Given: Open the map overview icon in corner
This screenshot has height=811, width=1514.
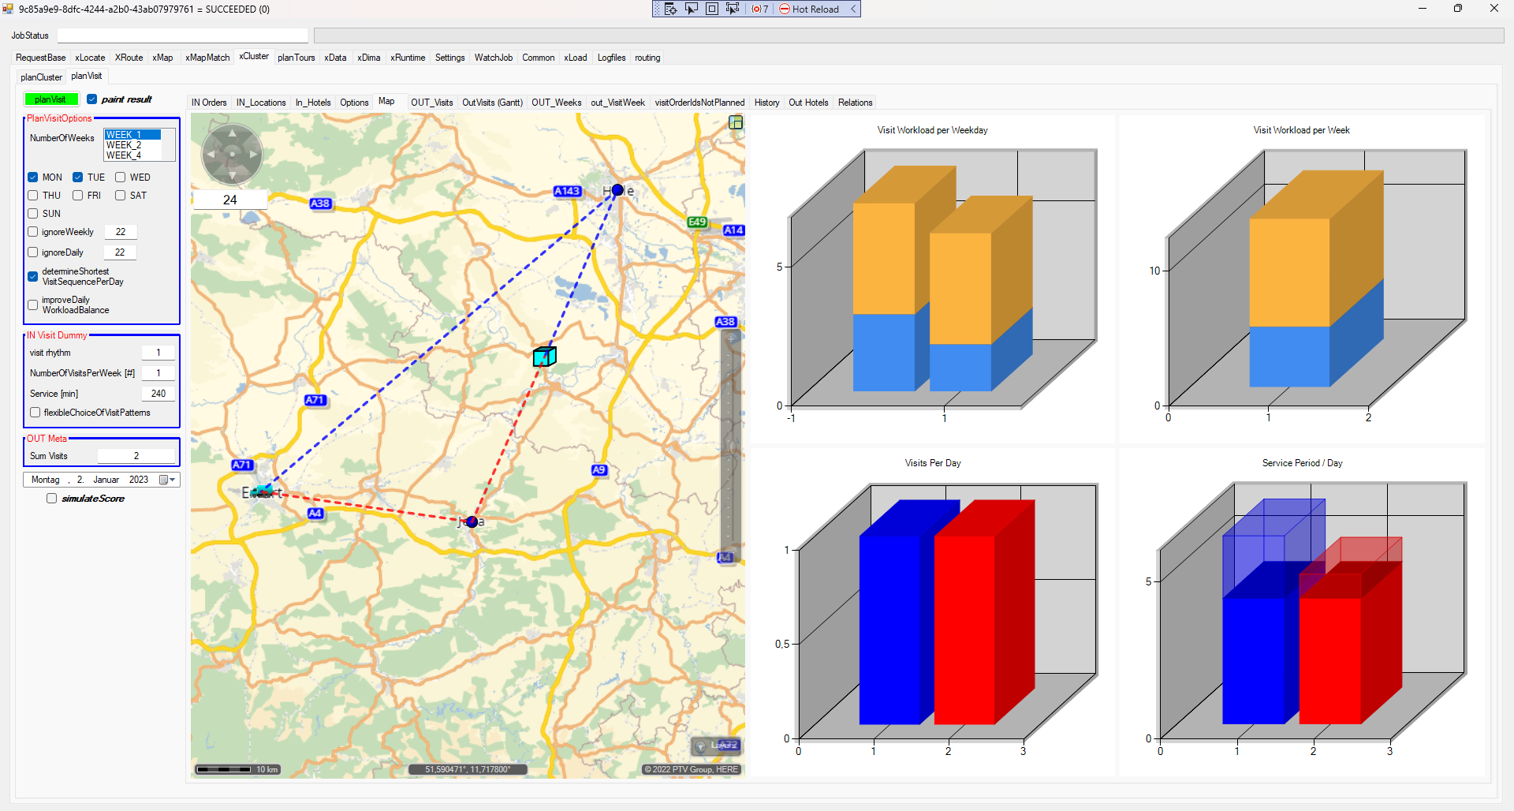Looking at the screenshot, I should 736,122.
